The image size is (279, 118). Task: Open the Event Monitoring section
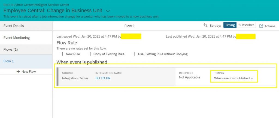pyautogui.click(x=26, y=38)
